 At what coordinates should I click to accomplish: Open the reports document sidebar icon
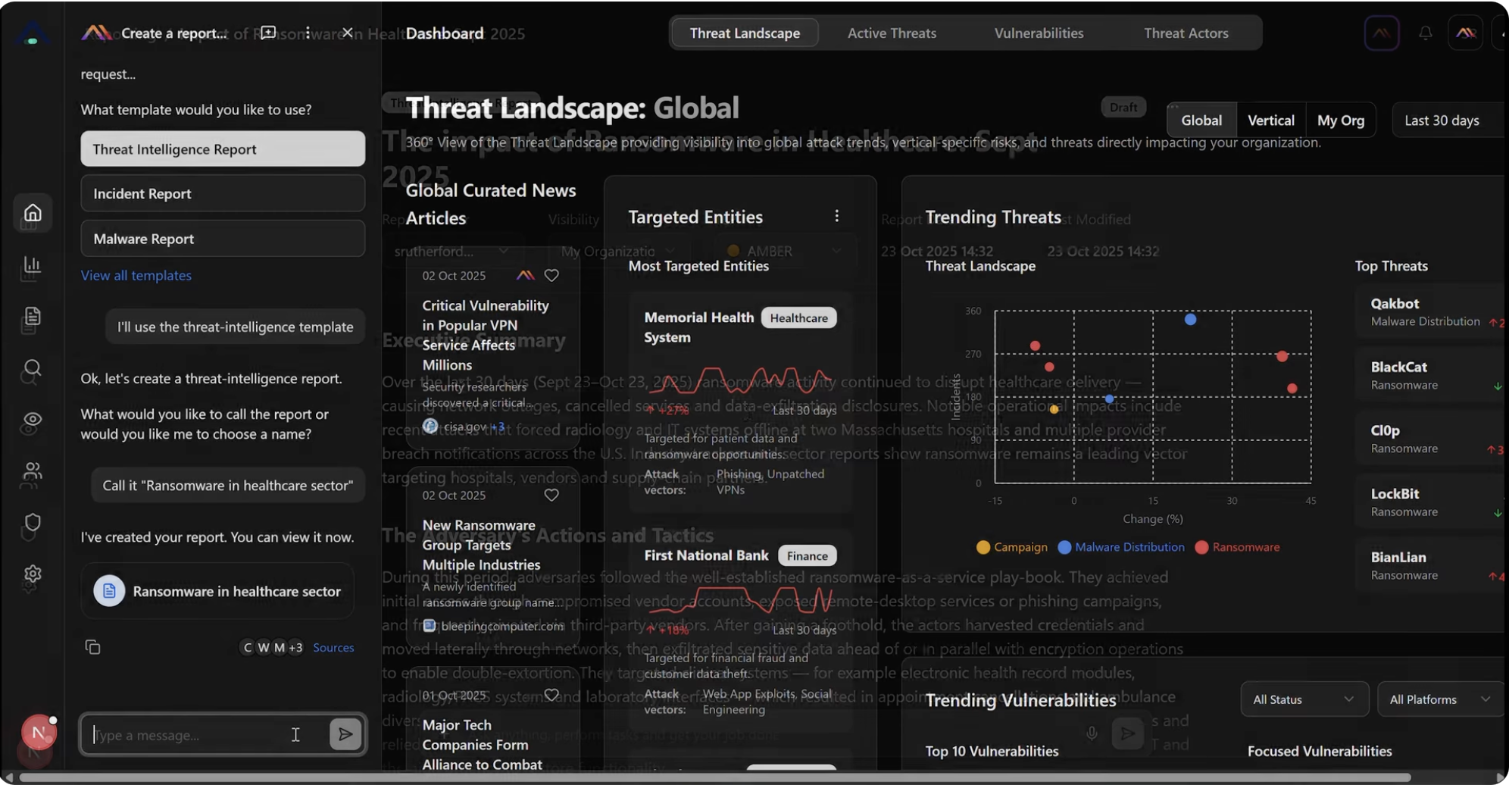coord(33,316)
